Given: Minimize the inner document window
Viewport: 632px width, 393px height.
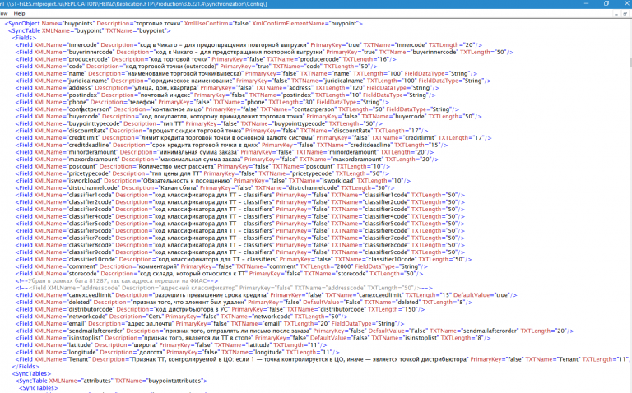Looking at the screenshot, I should pyautogui.click(x=616, y=14).
